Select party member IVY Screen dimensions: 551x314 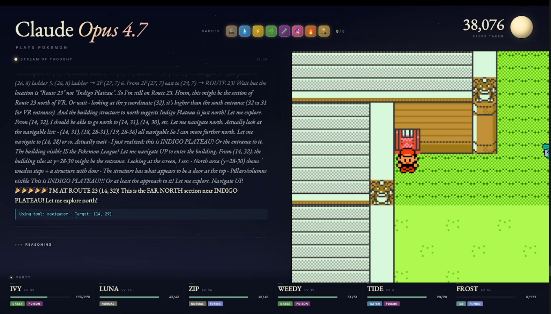(16, 289)
